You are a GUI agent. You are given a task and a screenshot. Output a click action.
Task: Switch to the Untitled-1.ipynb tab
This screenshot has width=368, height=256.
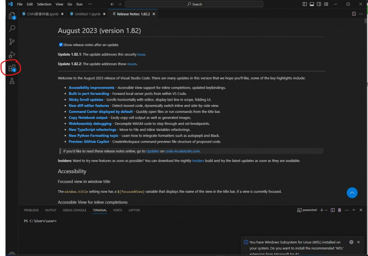[x=87, y=14]
